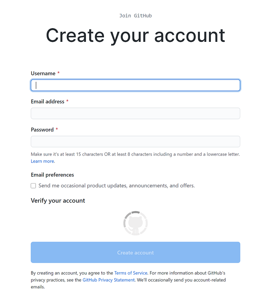Click the Username field label

coord(43,73)
